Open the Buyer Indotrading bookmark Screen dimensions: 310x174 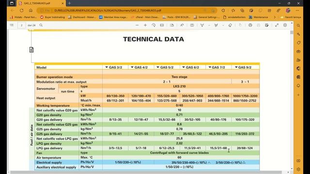tap(53, 17)
